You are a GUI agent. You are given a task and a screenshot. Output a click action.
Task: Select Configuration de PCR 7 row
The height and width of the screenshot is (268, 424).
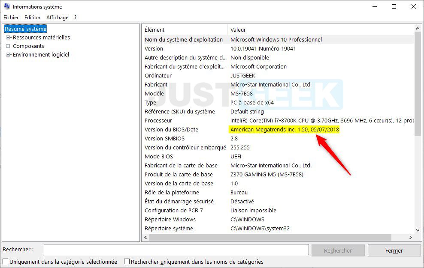coord(278,211)
